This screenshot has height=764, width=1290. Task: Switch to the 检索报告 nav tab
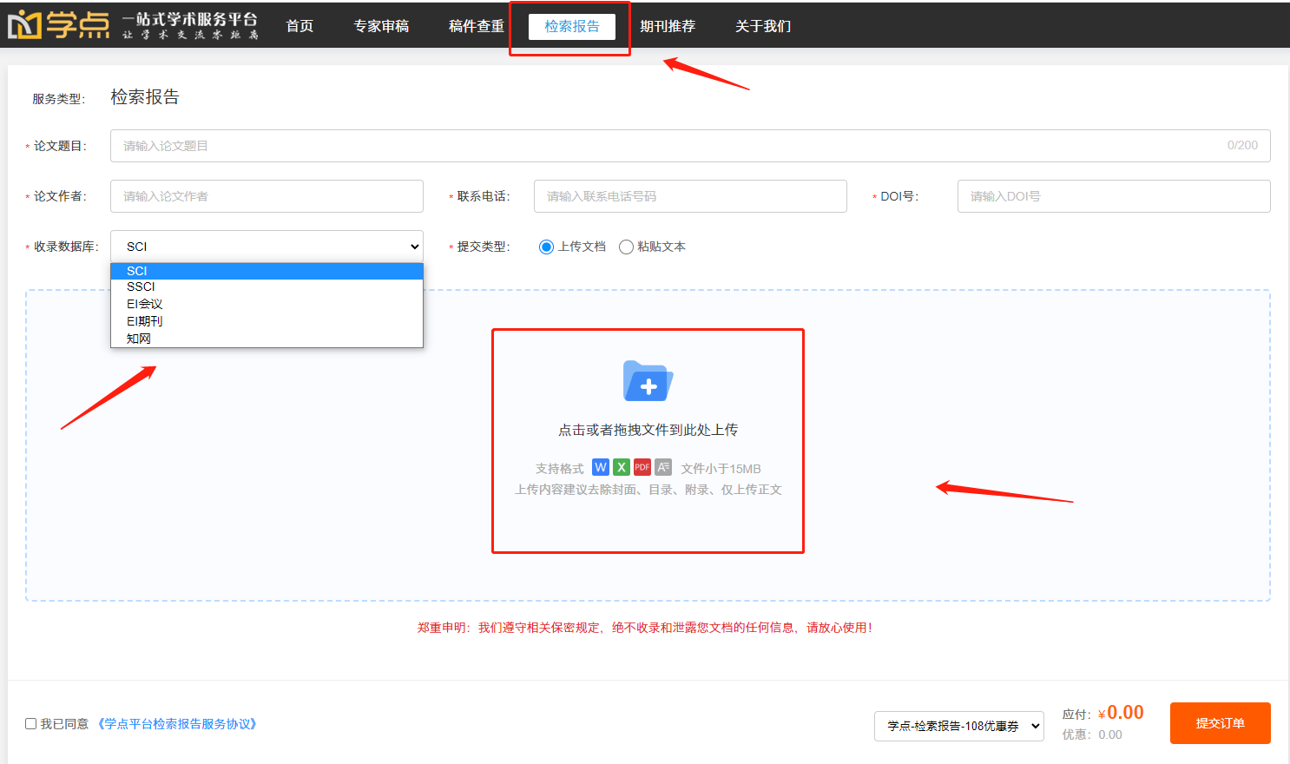[572, 26]
